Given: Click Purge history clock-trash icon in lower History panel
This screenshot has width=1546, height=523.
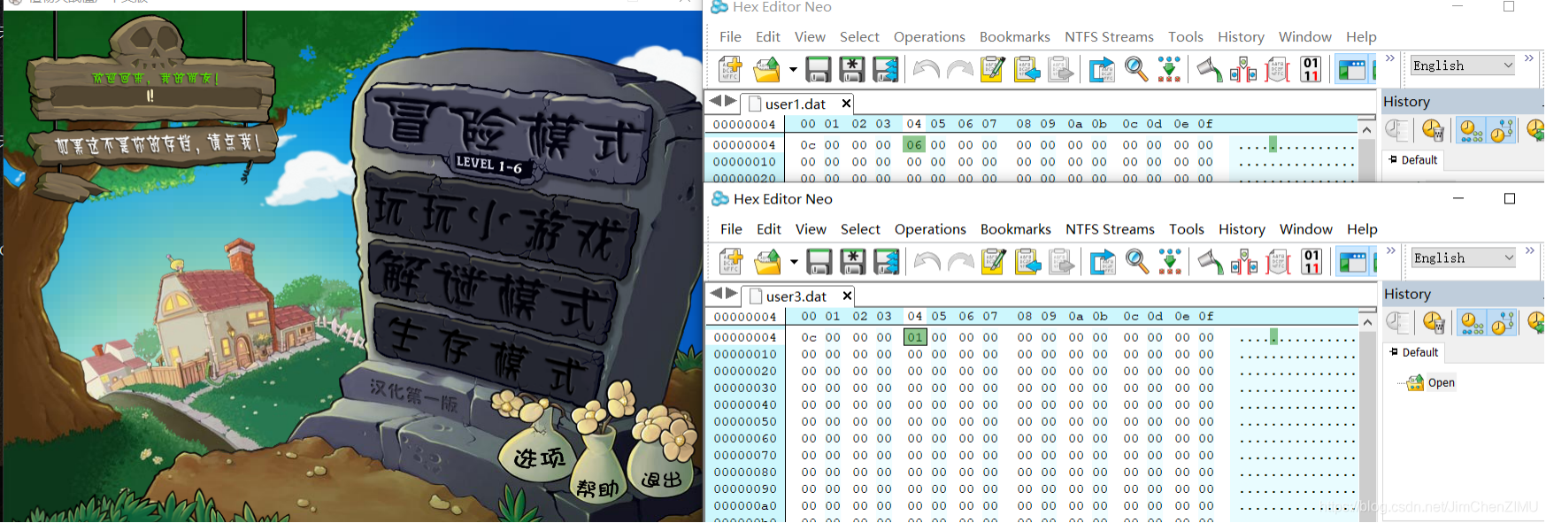Looking at the screenshot, I should click(1434, 323).
